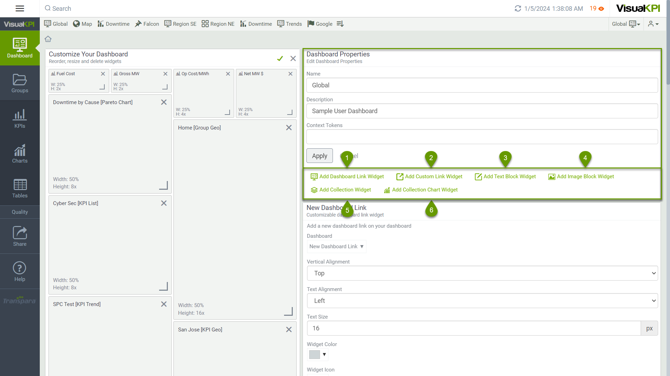Open Charts in left sidebar
670x376 pixels.
tap(20, 154)
